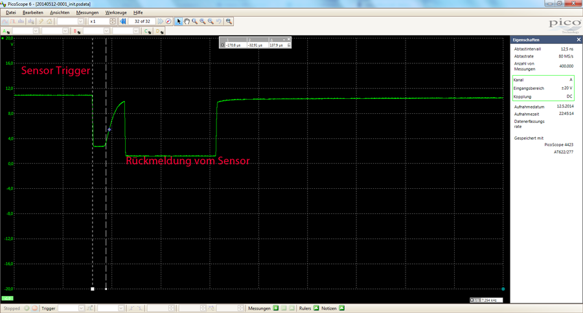Viewport: 583px width, 313px height.
Task: Select the window zoom tool
Action: click(x=194, y=21)
